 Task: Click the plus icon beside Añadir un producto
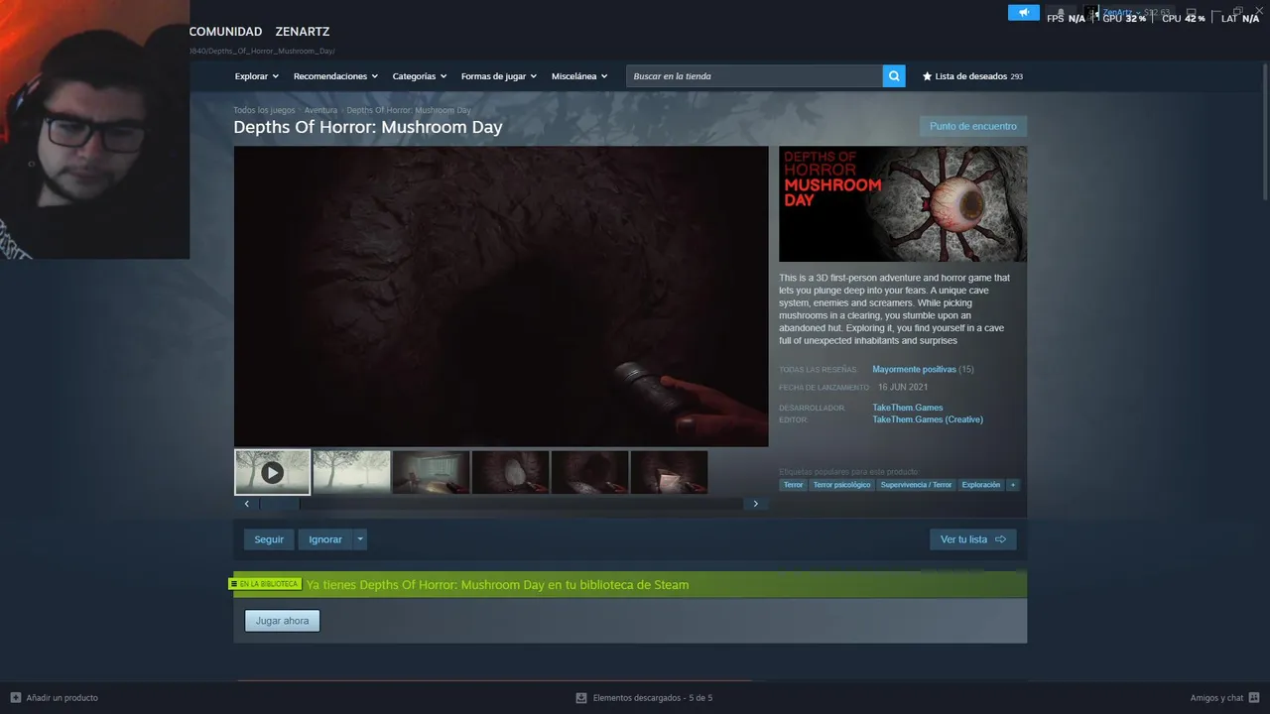[x=16, y=698]
